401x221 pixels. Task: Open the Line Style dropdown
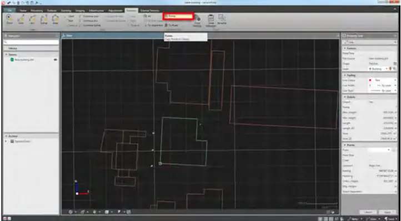click(382, 90)
